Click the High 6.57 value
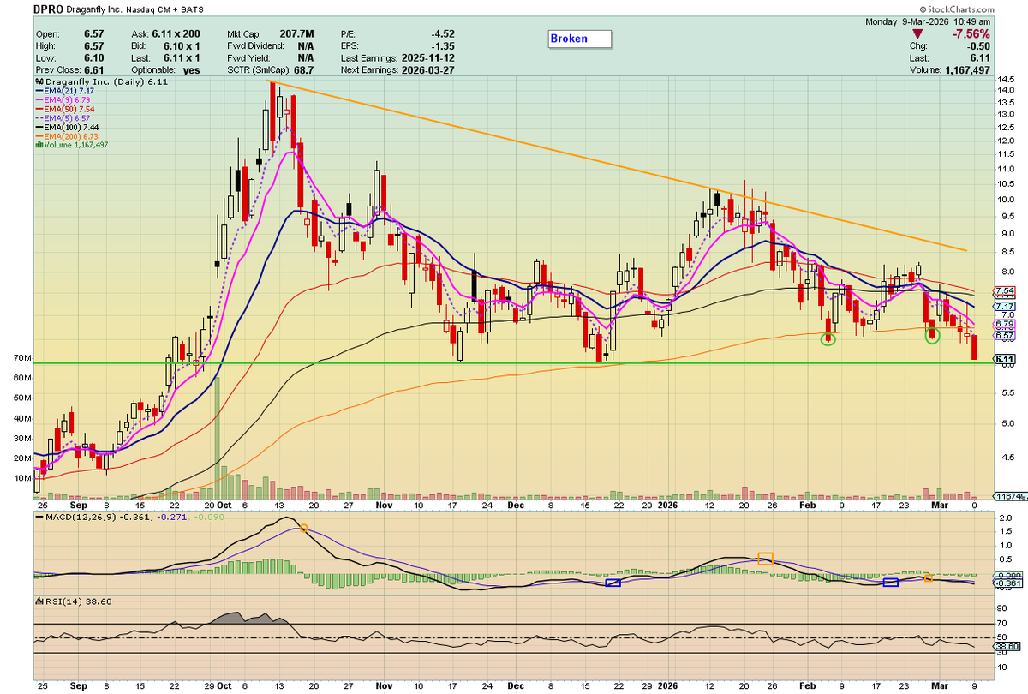Viewport: 1028px width, 694px height. tap(94, 45)
